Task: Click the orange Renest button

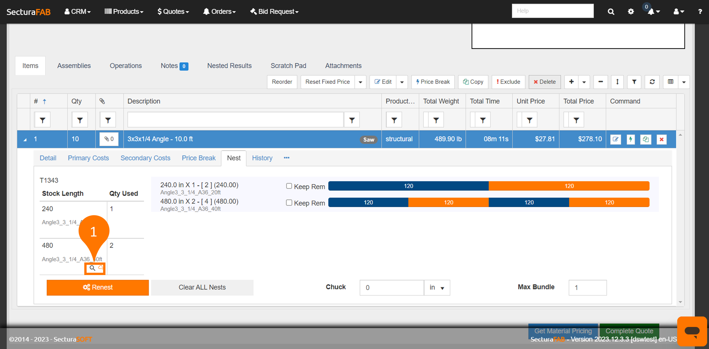Action: click(x=98, y=288)
